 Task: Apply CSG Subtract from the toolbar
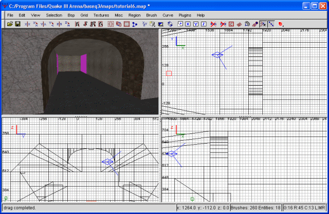[x=111, y=24]
